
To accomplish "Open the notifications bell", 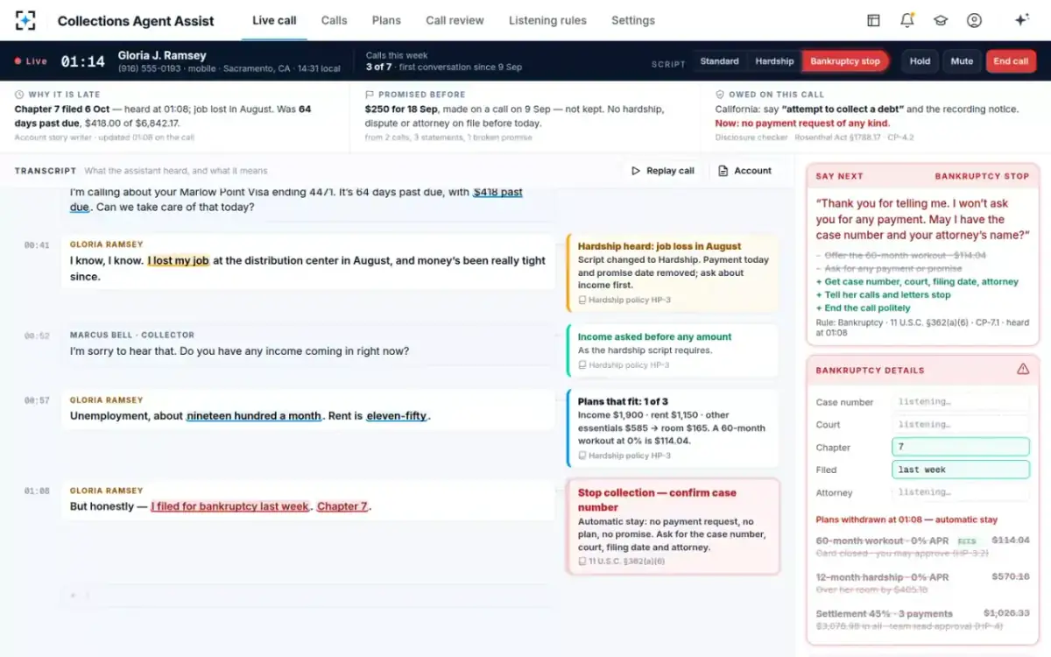I will pyautogui.click(x=907, y=20).
